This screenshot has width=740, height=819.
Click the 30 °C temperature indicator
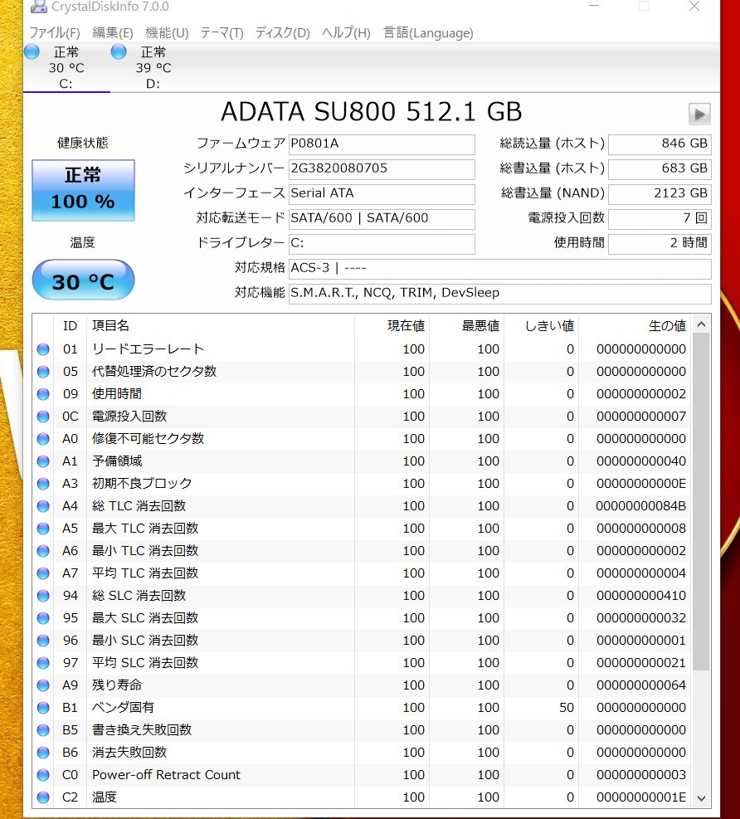click(83, 280)
